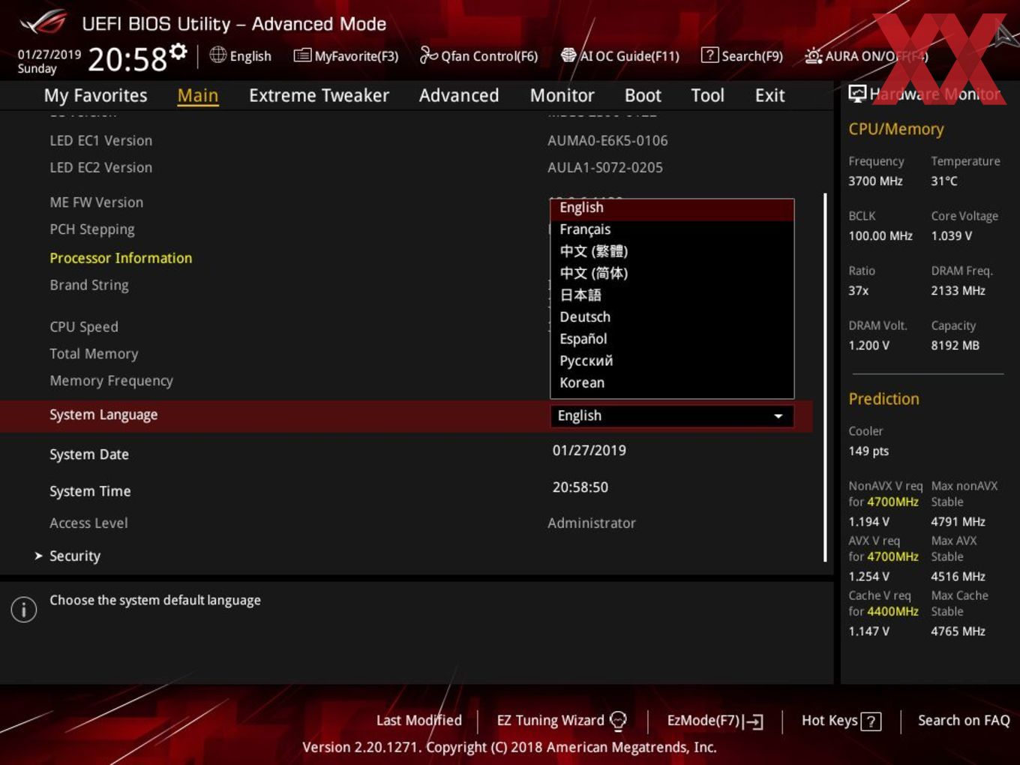1020x765 pixels.
Task: Click the main panel vertical scrollbar
Action: pos(825,377)
